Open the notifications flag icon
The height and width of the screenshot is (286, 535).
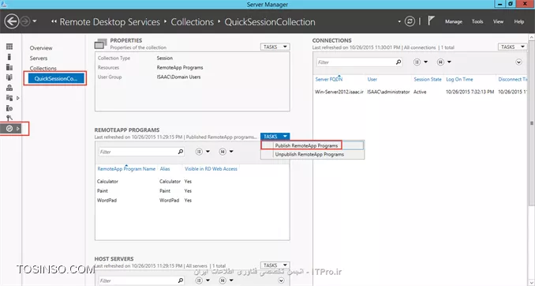[x=431, y=21]
